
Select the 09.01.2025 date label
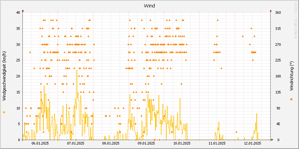(146, 143)
